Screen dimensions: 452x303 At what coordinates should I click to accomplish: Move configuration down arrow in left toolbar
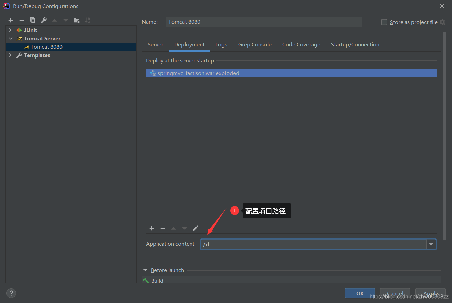tap(66, 20)
